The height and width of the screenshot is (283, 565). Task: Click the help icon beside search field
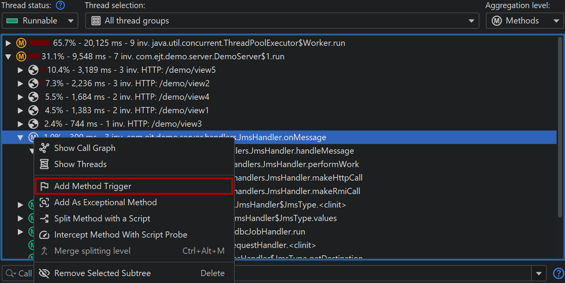click(558, 273)
